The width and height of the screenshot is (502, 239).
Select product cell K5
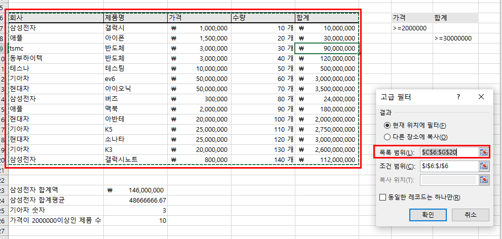135,130
